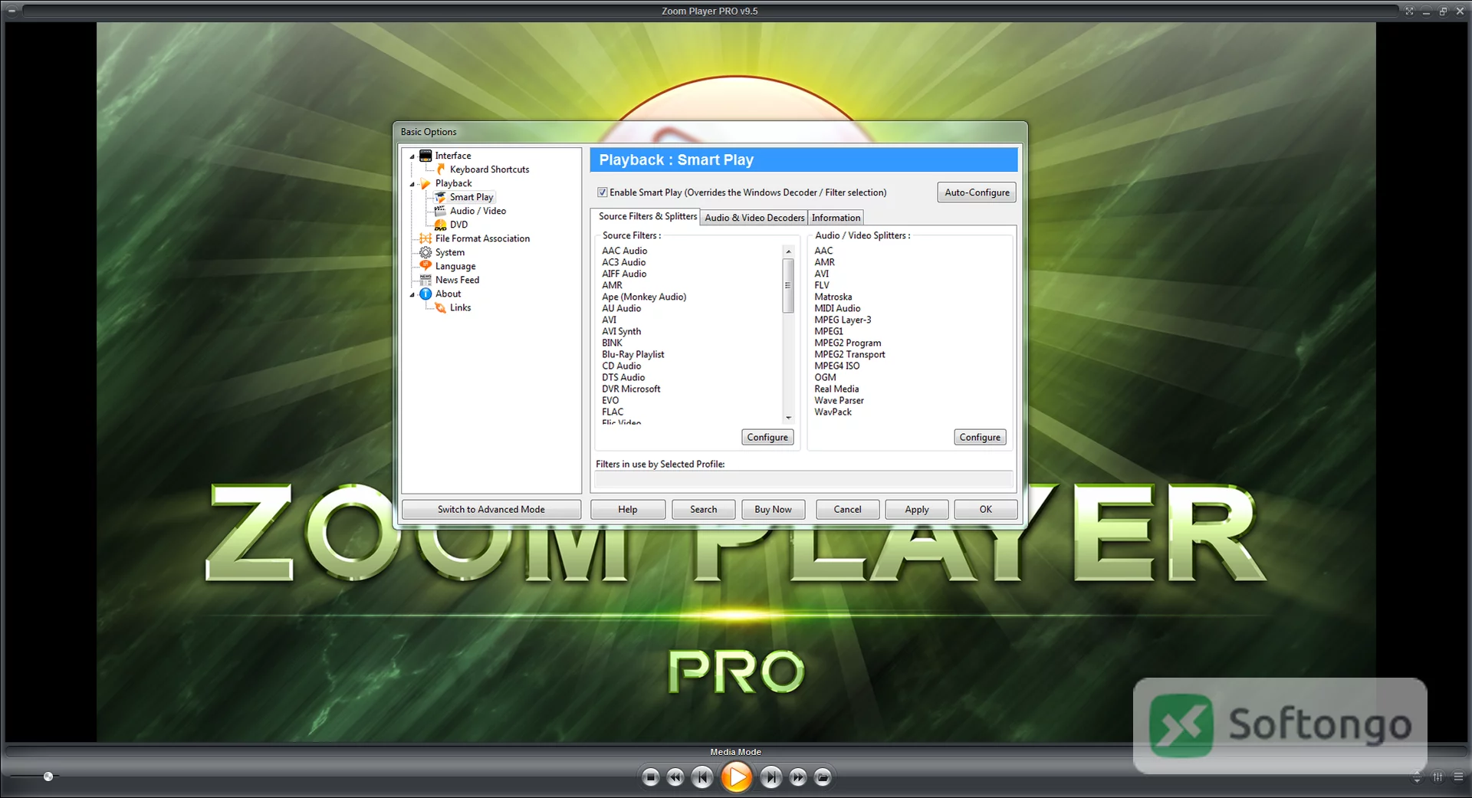The image size is (1472, 798).
Task: Click the Keyboard Shortcuts arrow icon
Action: point(441,169)
